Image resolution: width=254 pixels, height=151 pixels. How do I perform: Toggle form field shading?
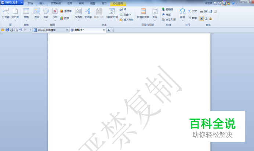(202, 18)
